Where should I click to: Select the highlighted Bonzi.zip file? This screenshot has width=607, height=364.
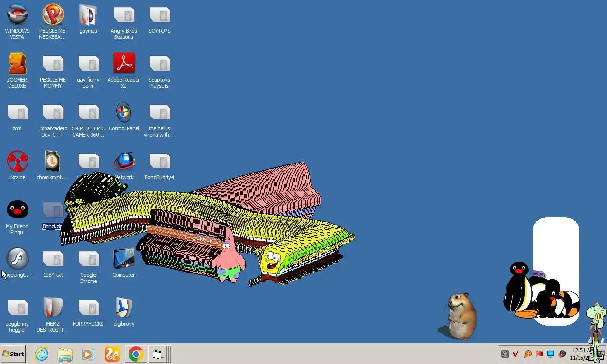click(x=53, y=216)
